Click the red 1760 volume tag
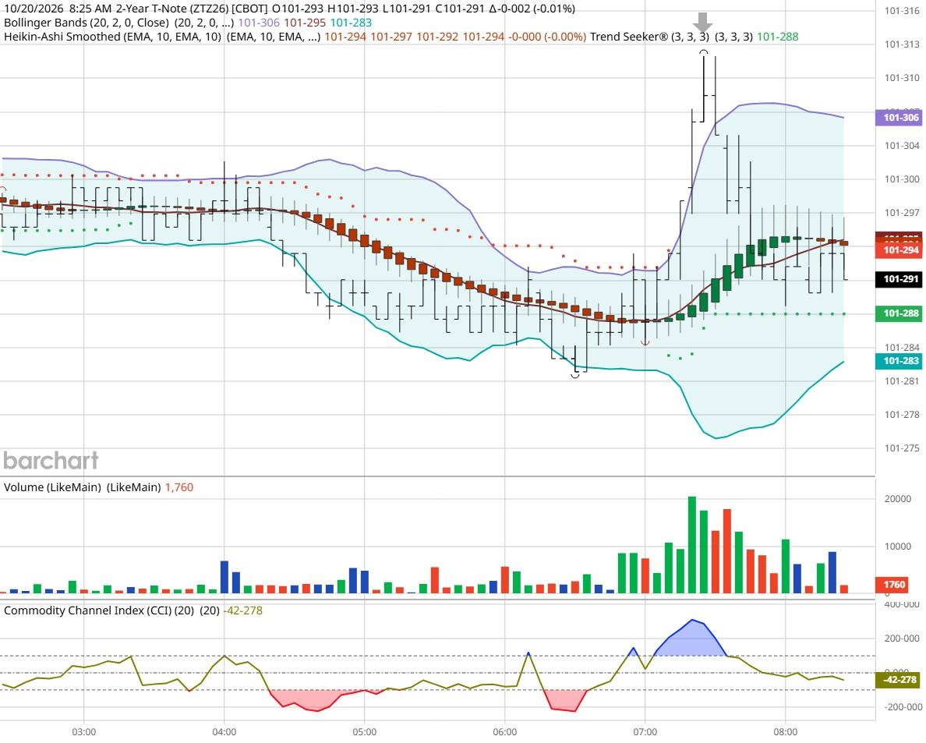 tap(894, 584)
